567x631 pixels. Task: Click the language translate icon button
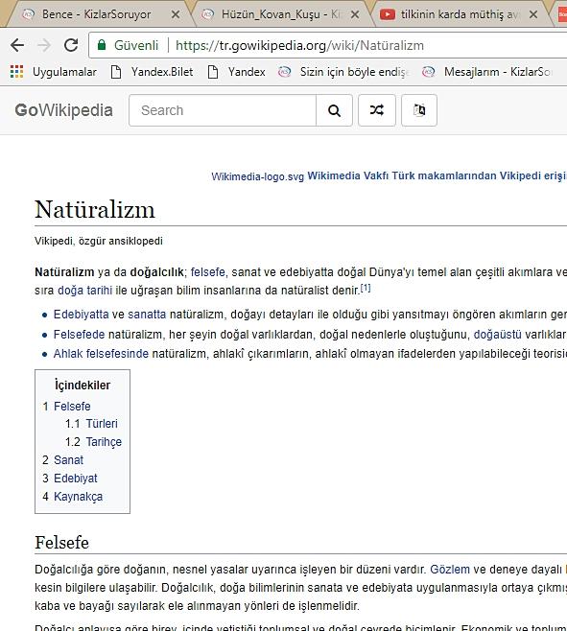(419, 110)
